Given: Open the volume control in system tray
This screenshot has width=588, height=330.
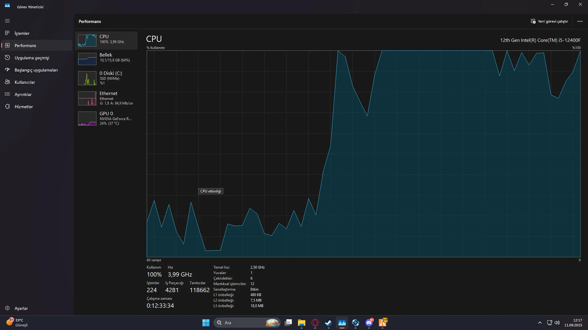Looking at the screenshot, I should click(557, 323).
